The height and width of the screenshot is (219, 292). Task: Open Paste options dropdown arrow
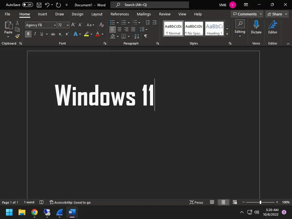(x=8, y=37)
